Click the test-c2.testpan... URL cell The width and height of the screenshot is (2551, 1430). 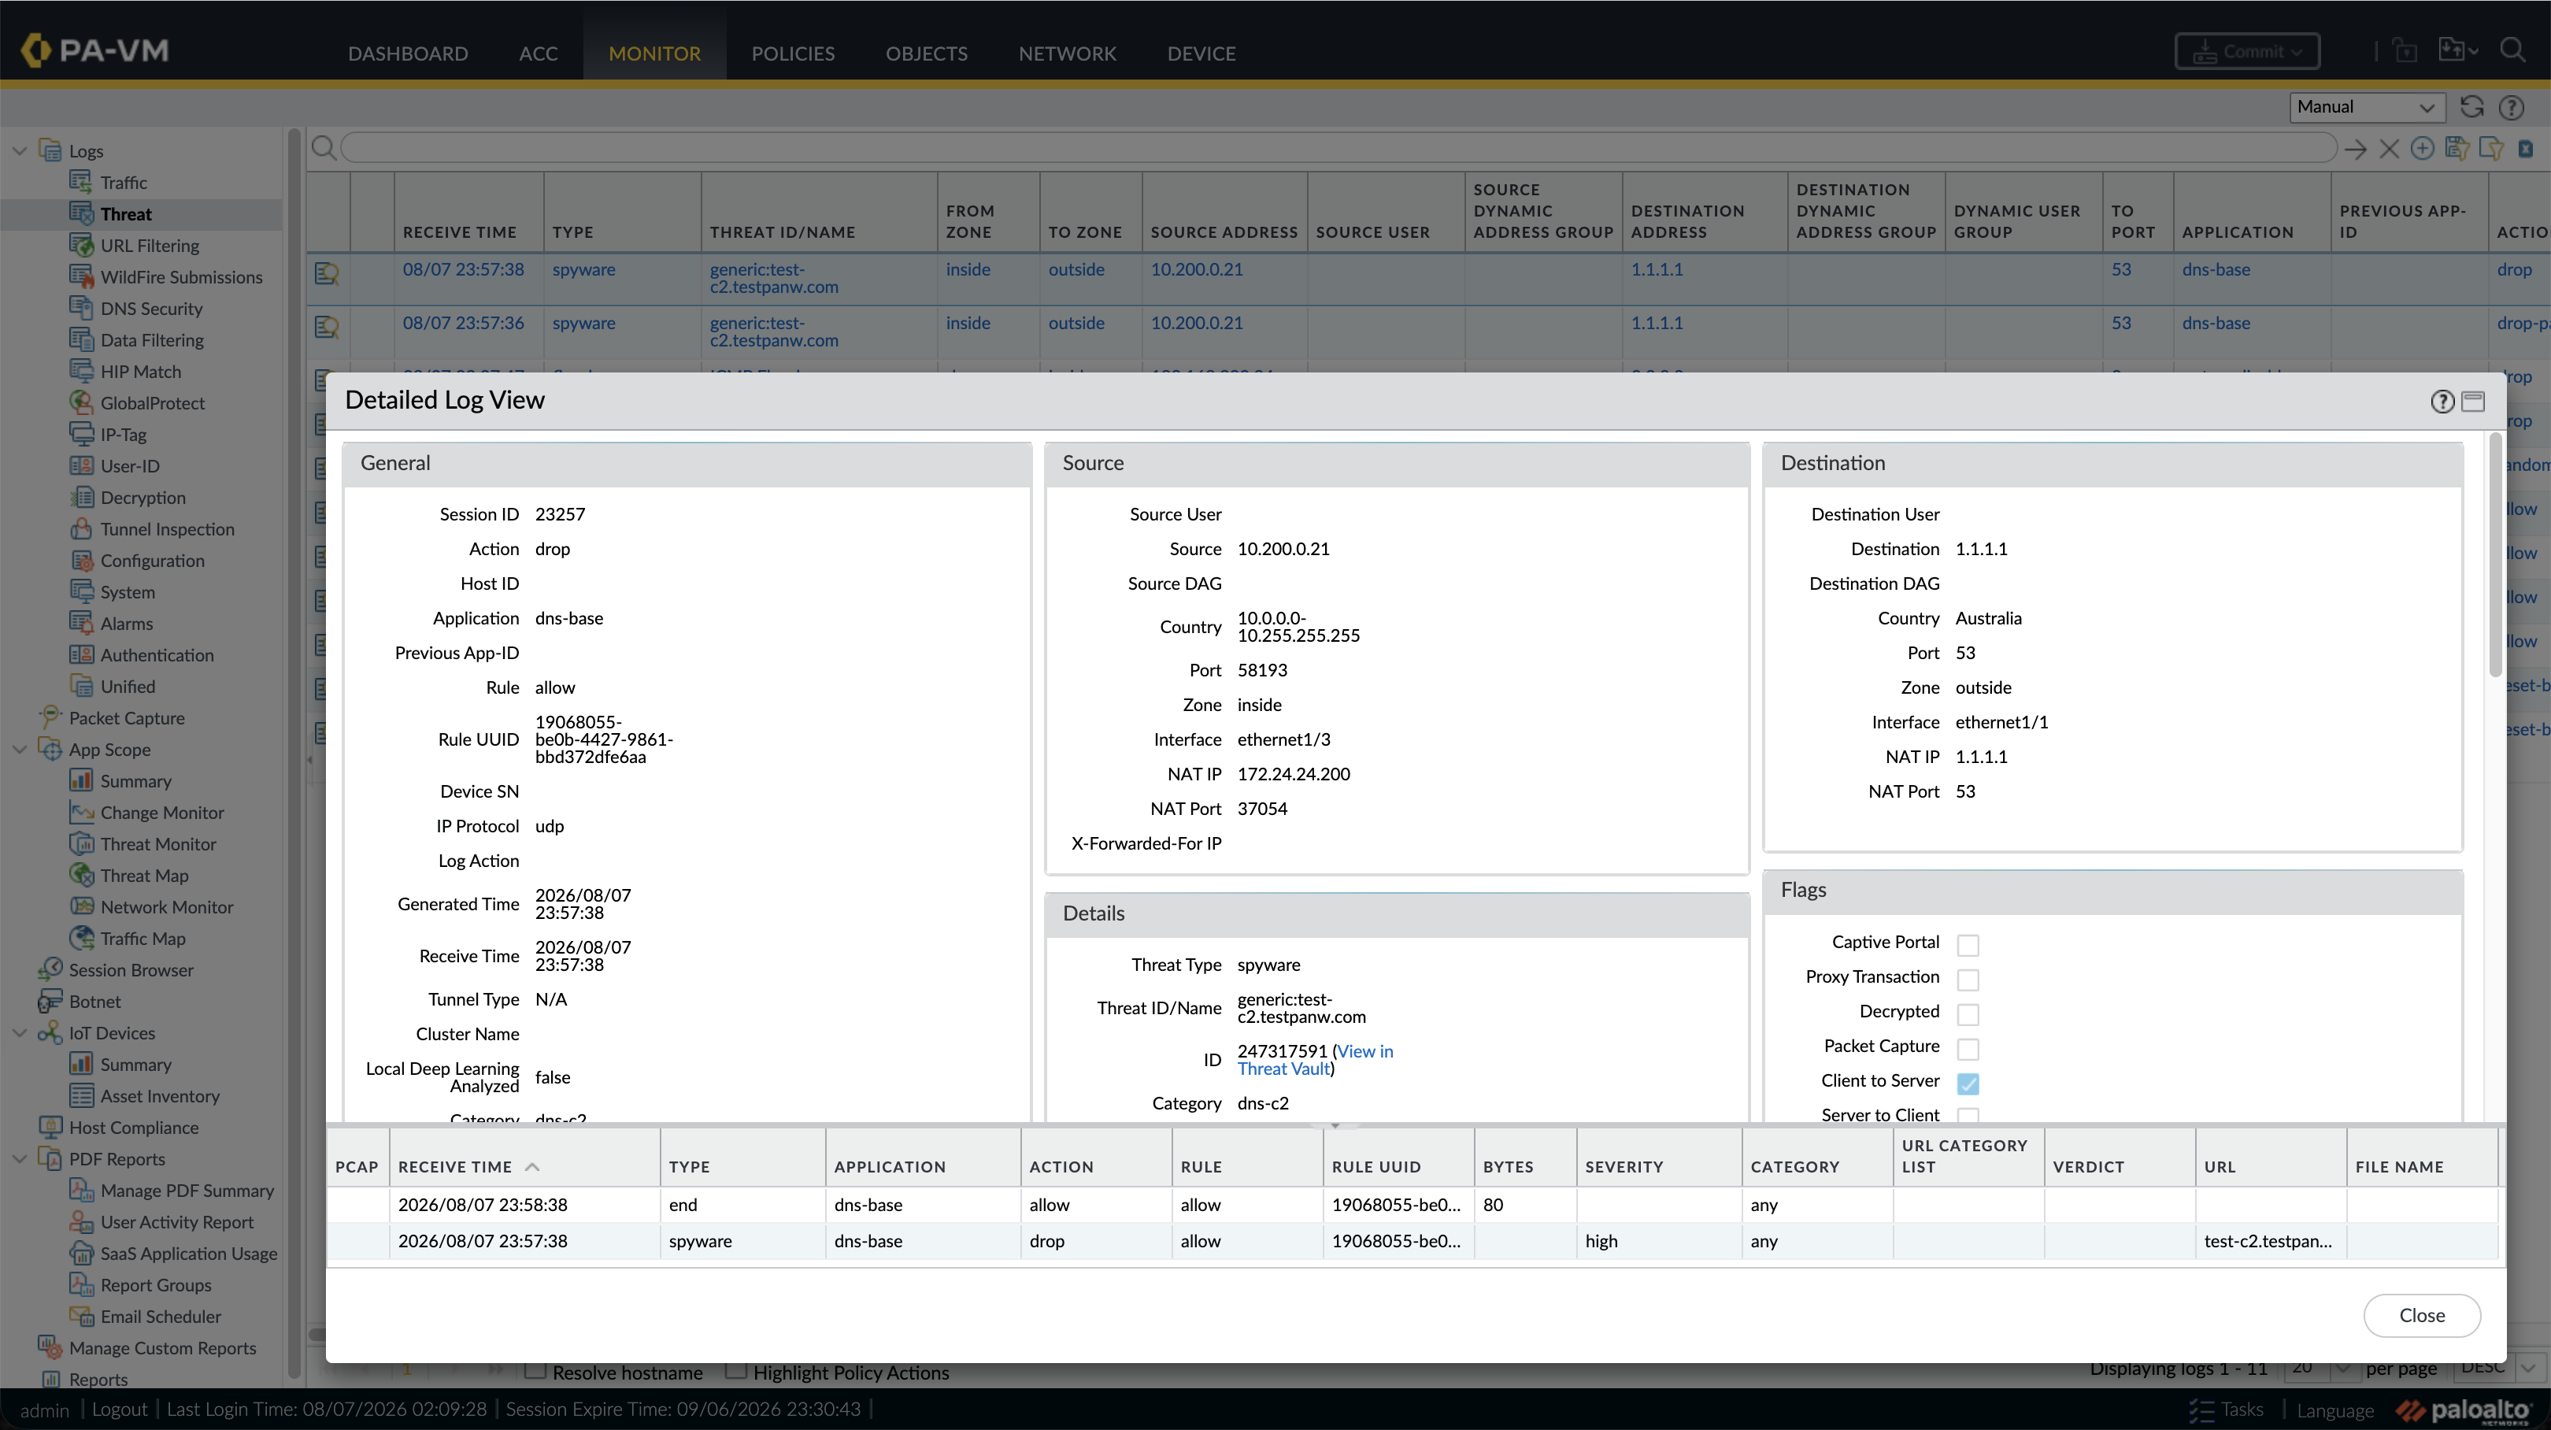[x=2268, y=1241]
